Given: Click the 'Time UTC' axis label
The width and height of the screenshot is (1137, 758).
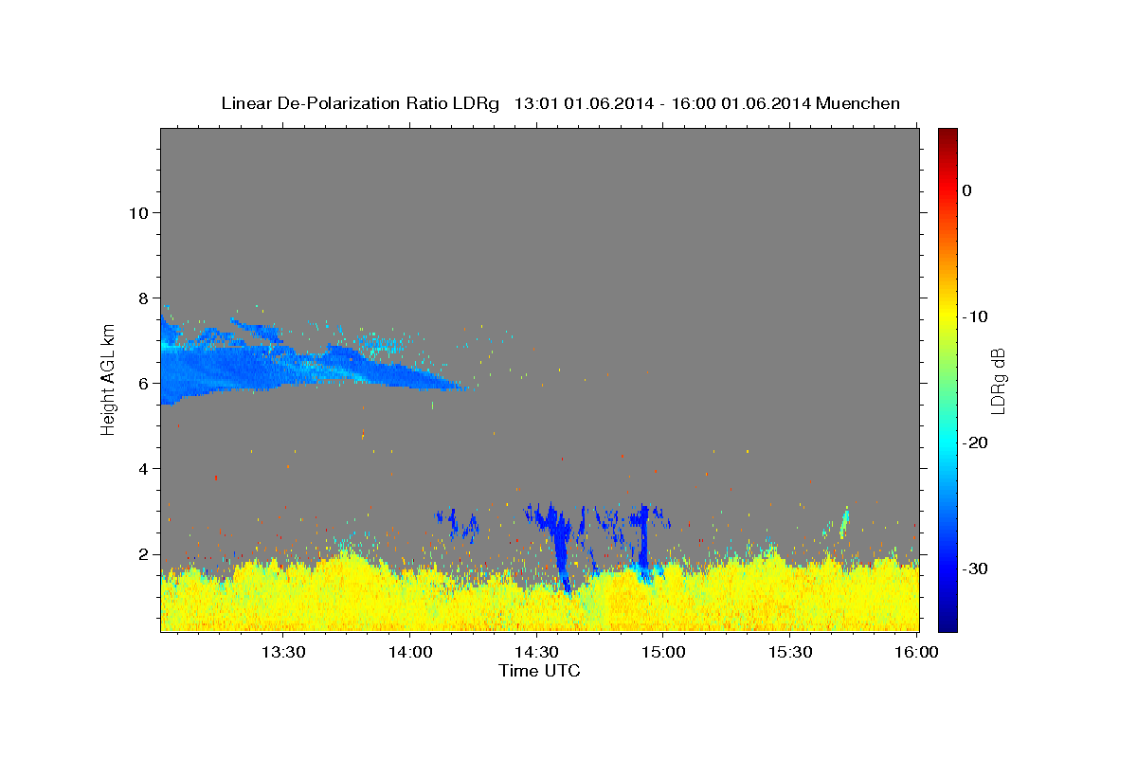Looking at the screenshot, I should click(x=539, y=671).
